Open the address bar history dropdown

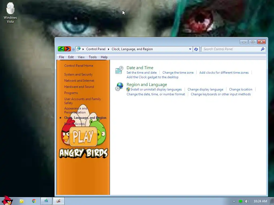[x=190, y=49]
